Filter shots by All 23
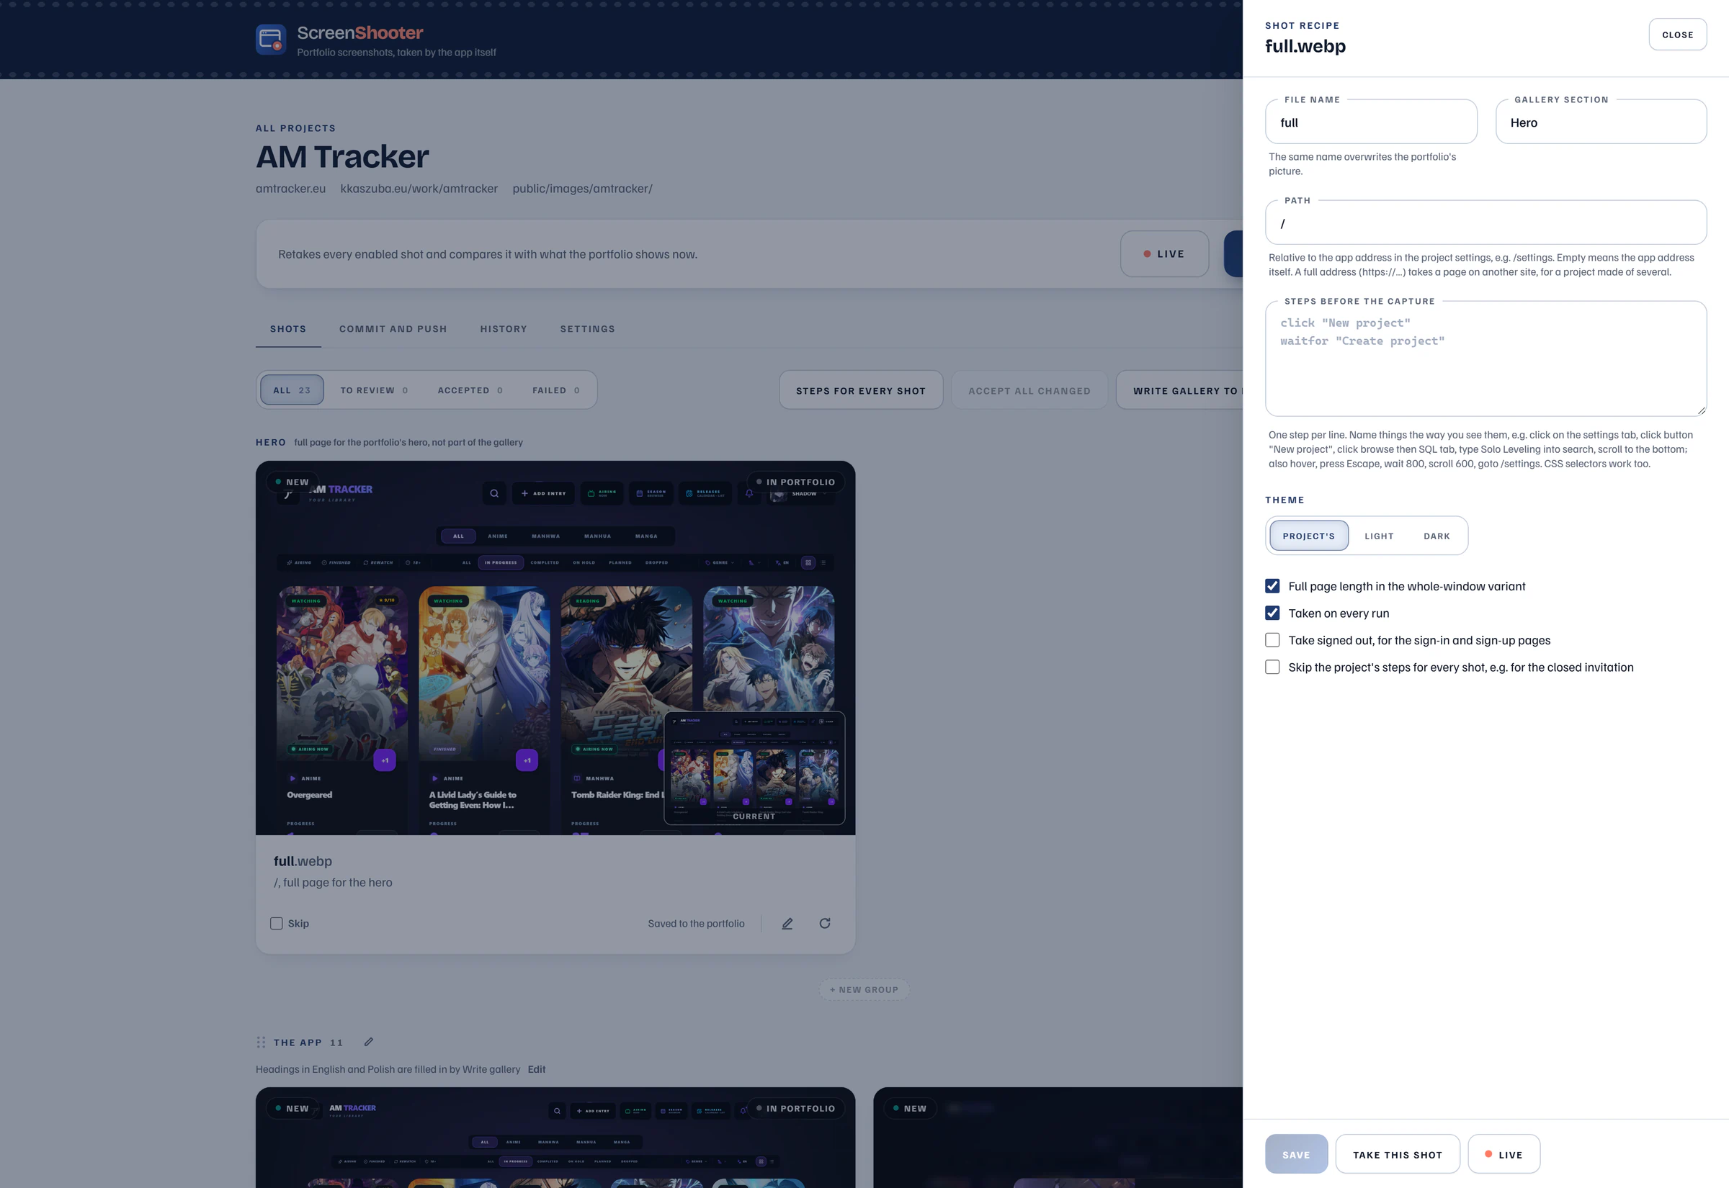The image size is (1729, 1188). pos(292,390)
